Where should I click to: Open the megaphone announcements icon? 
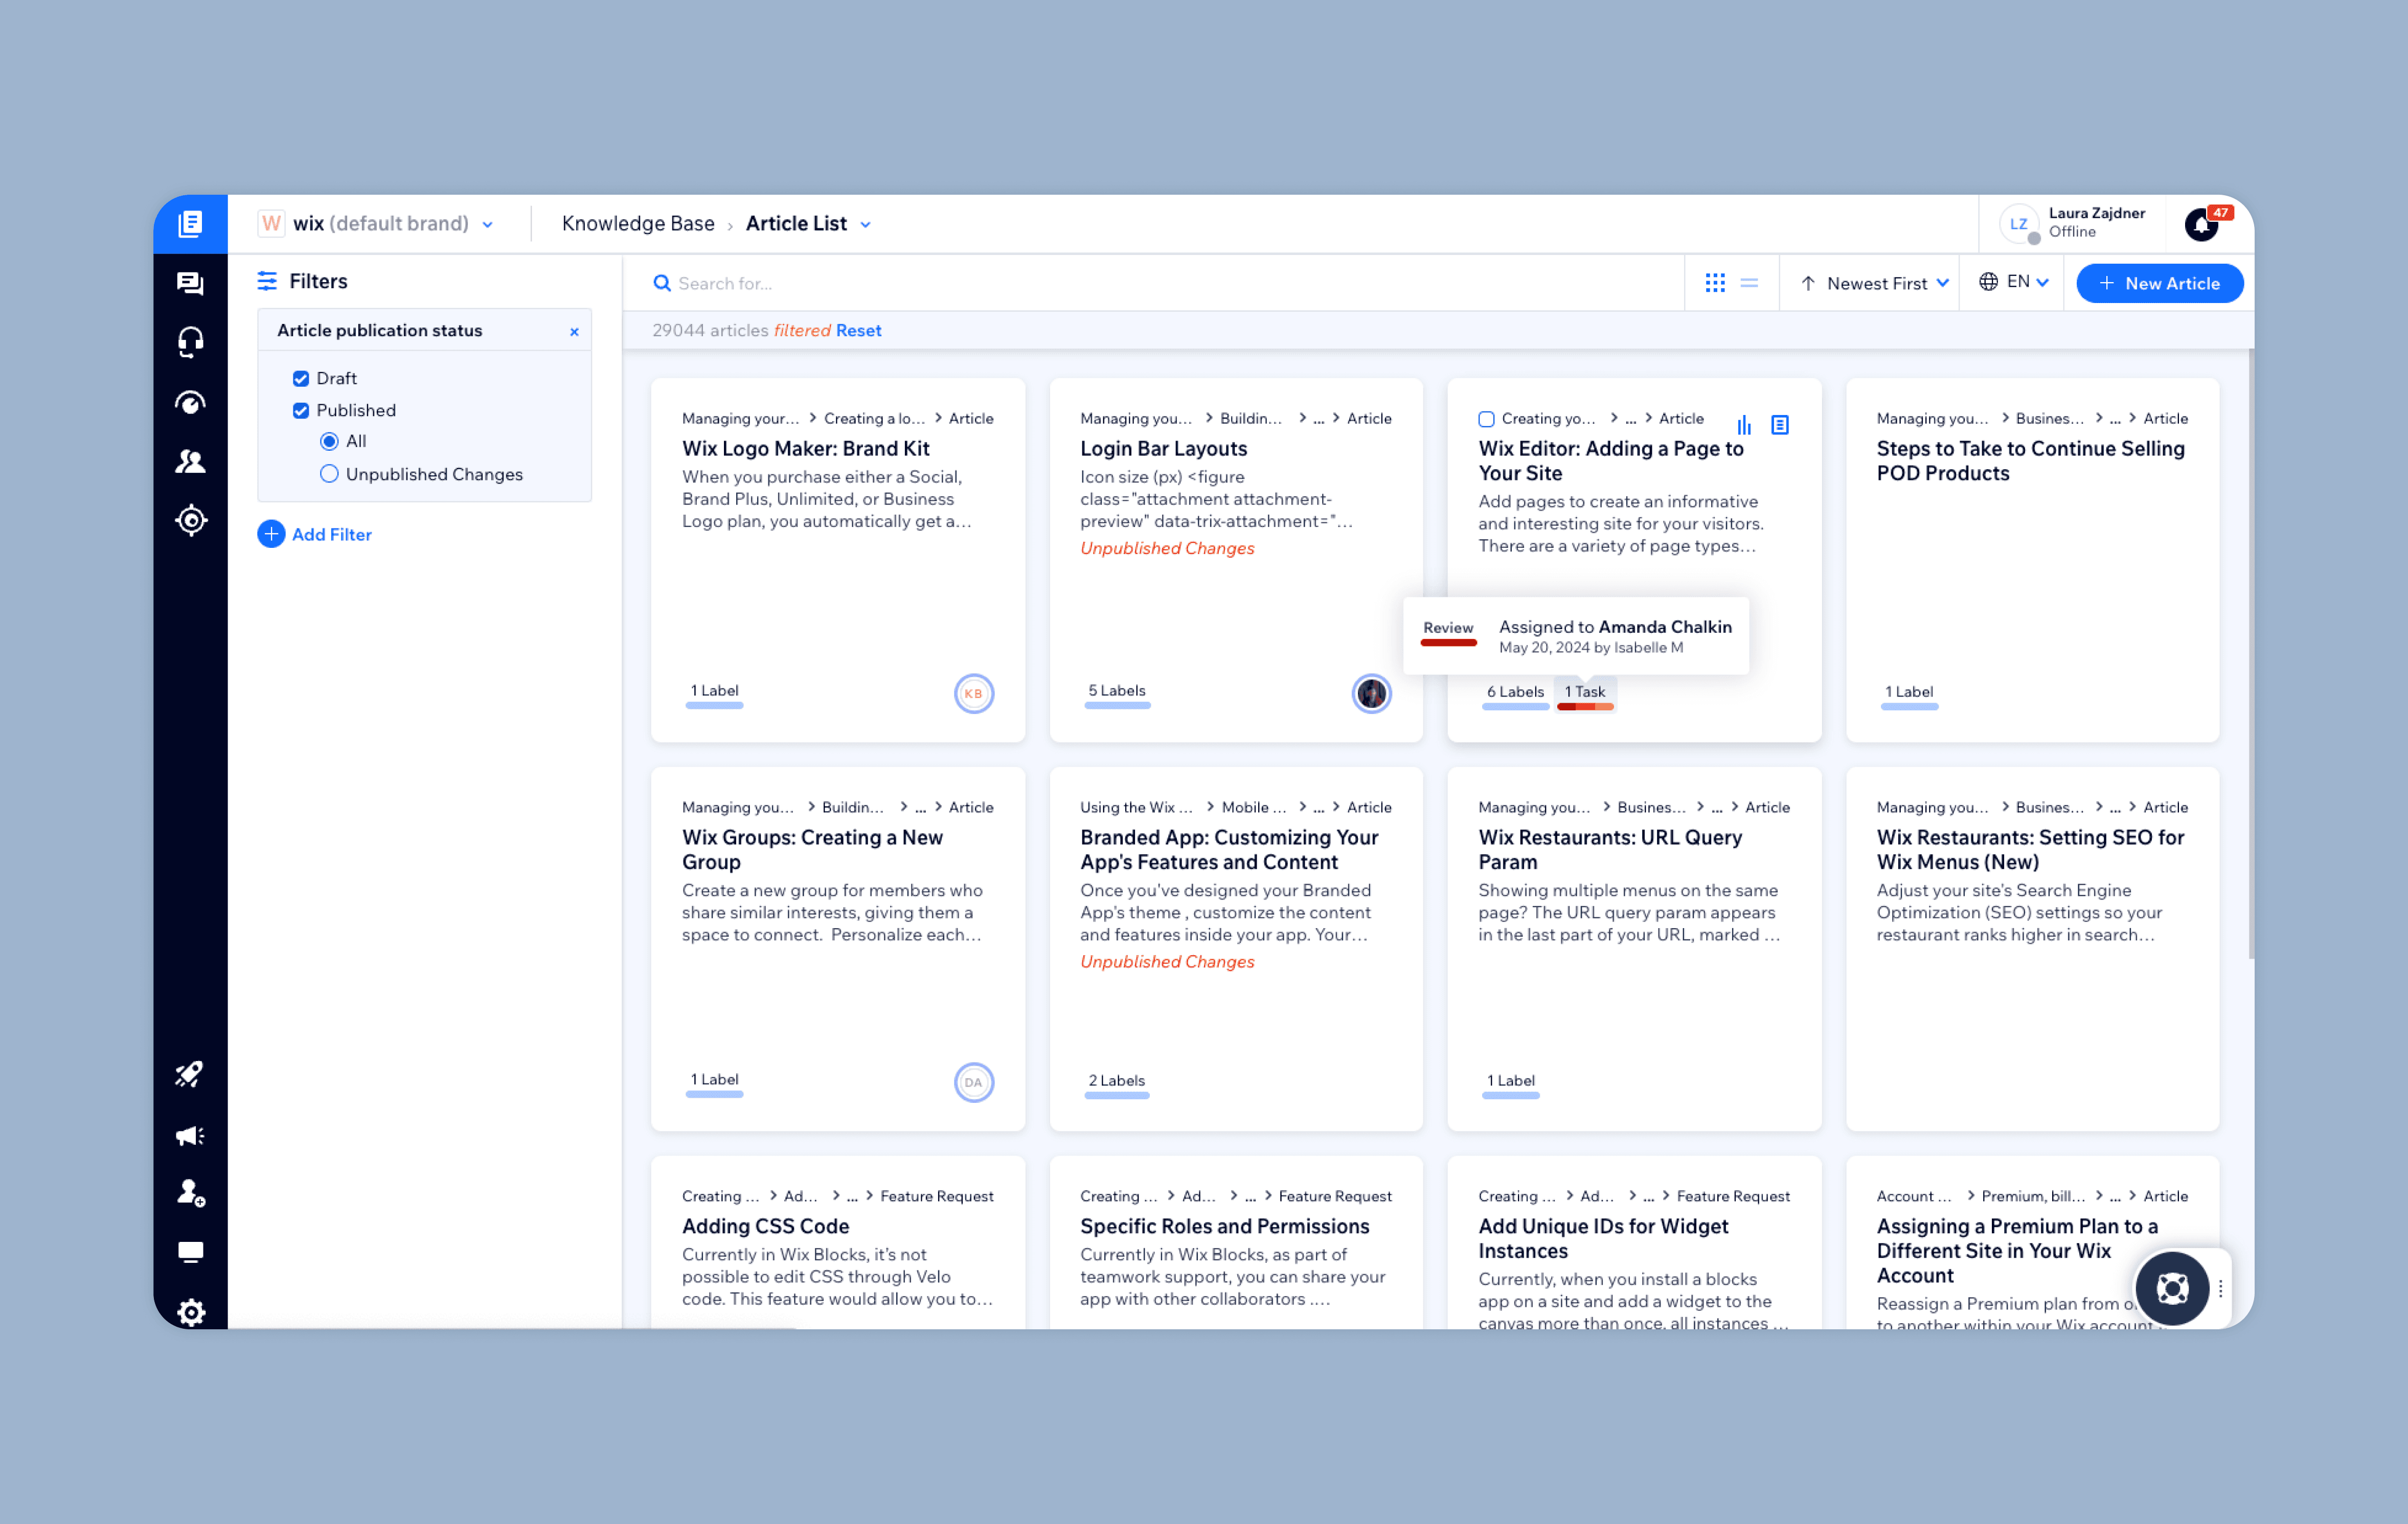tap(190, 1135)
